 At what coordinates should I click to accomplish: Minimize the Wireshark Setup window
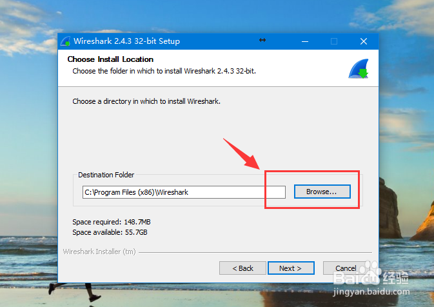click(305, 41)
